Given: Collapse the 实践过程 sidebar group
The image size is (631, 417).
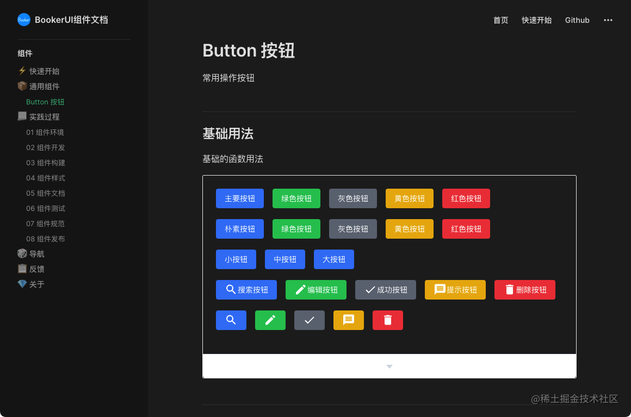Looking at the screenshot, I should (x=44, y=117).
